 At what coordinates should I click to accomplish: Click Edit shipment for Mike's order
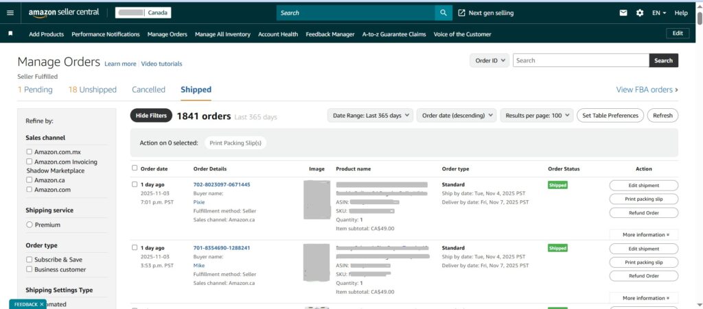(644, 249)
